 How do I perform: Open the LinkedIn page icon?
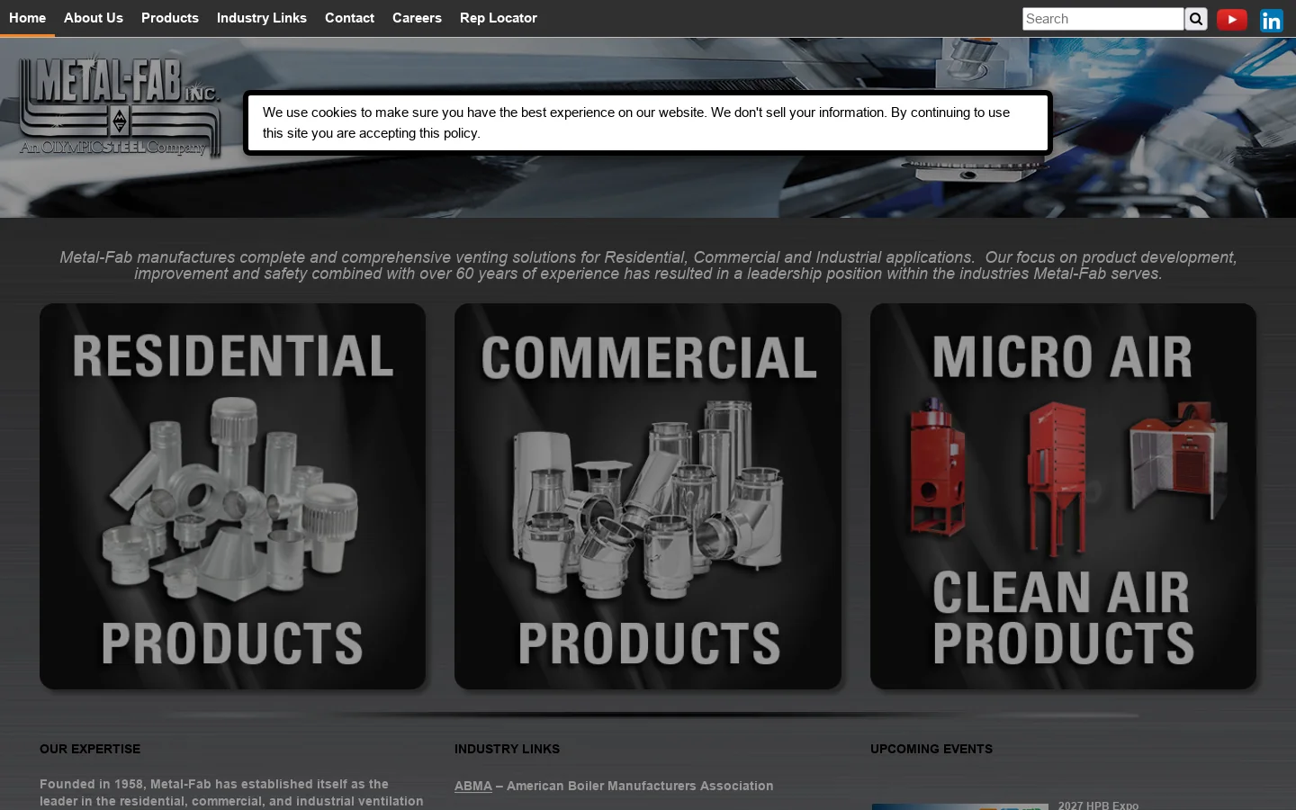1271,20
